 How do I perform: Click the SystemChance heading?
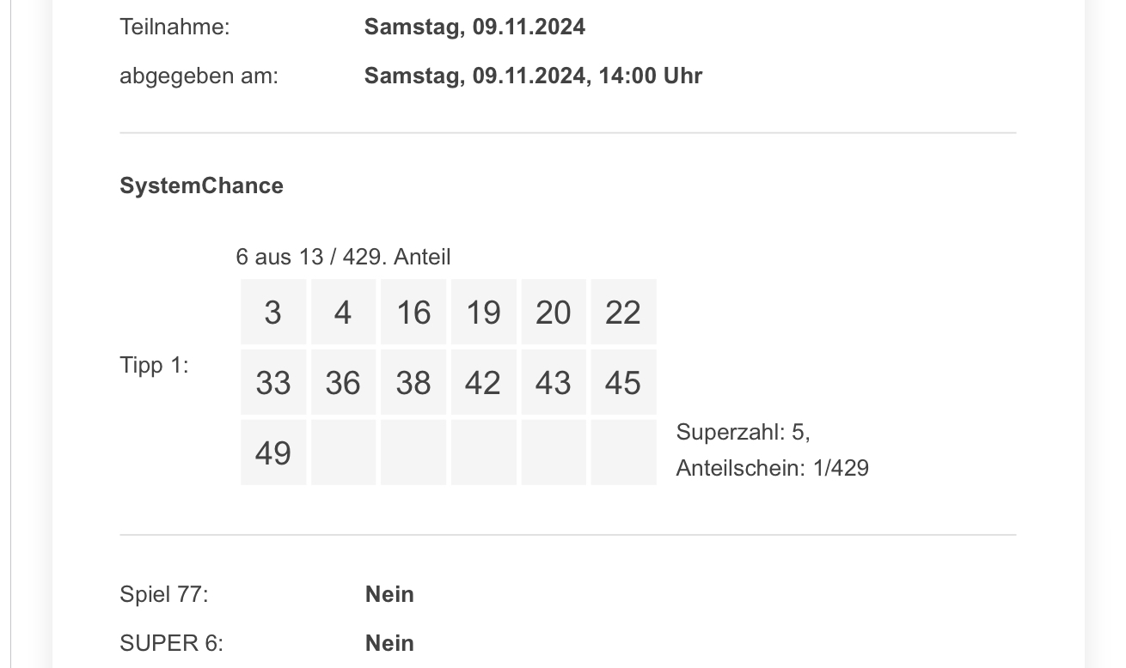[x=201, y=185]
